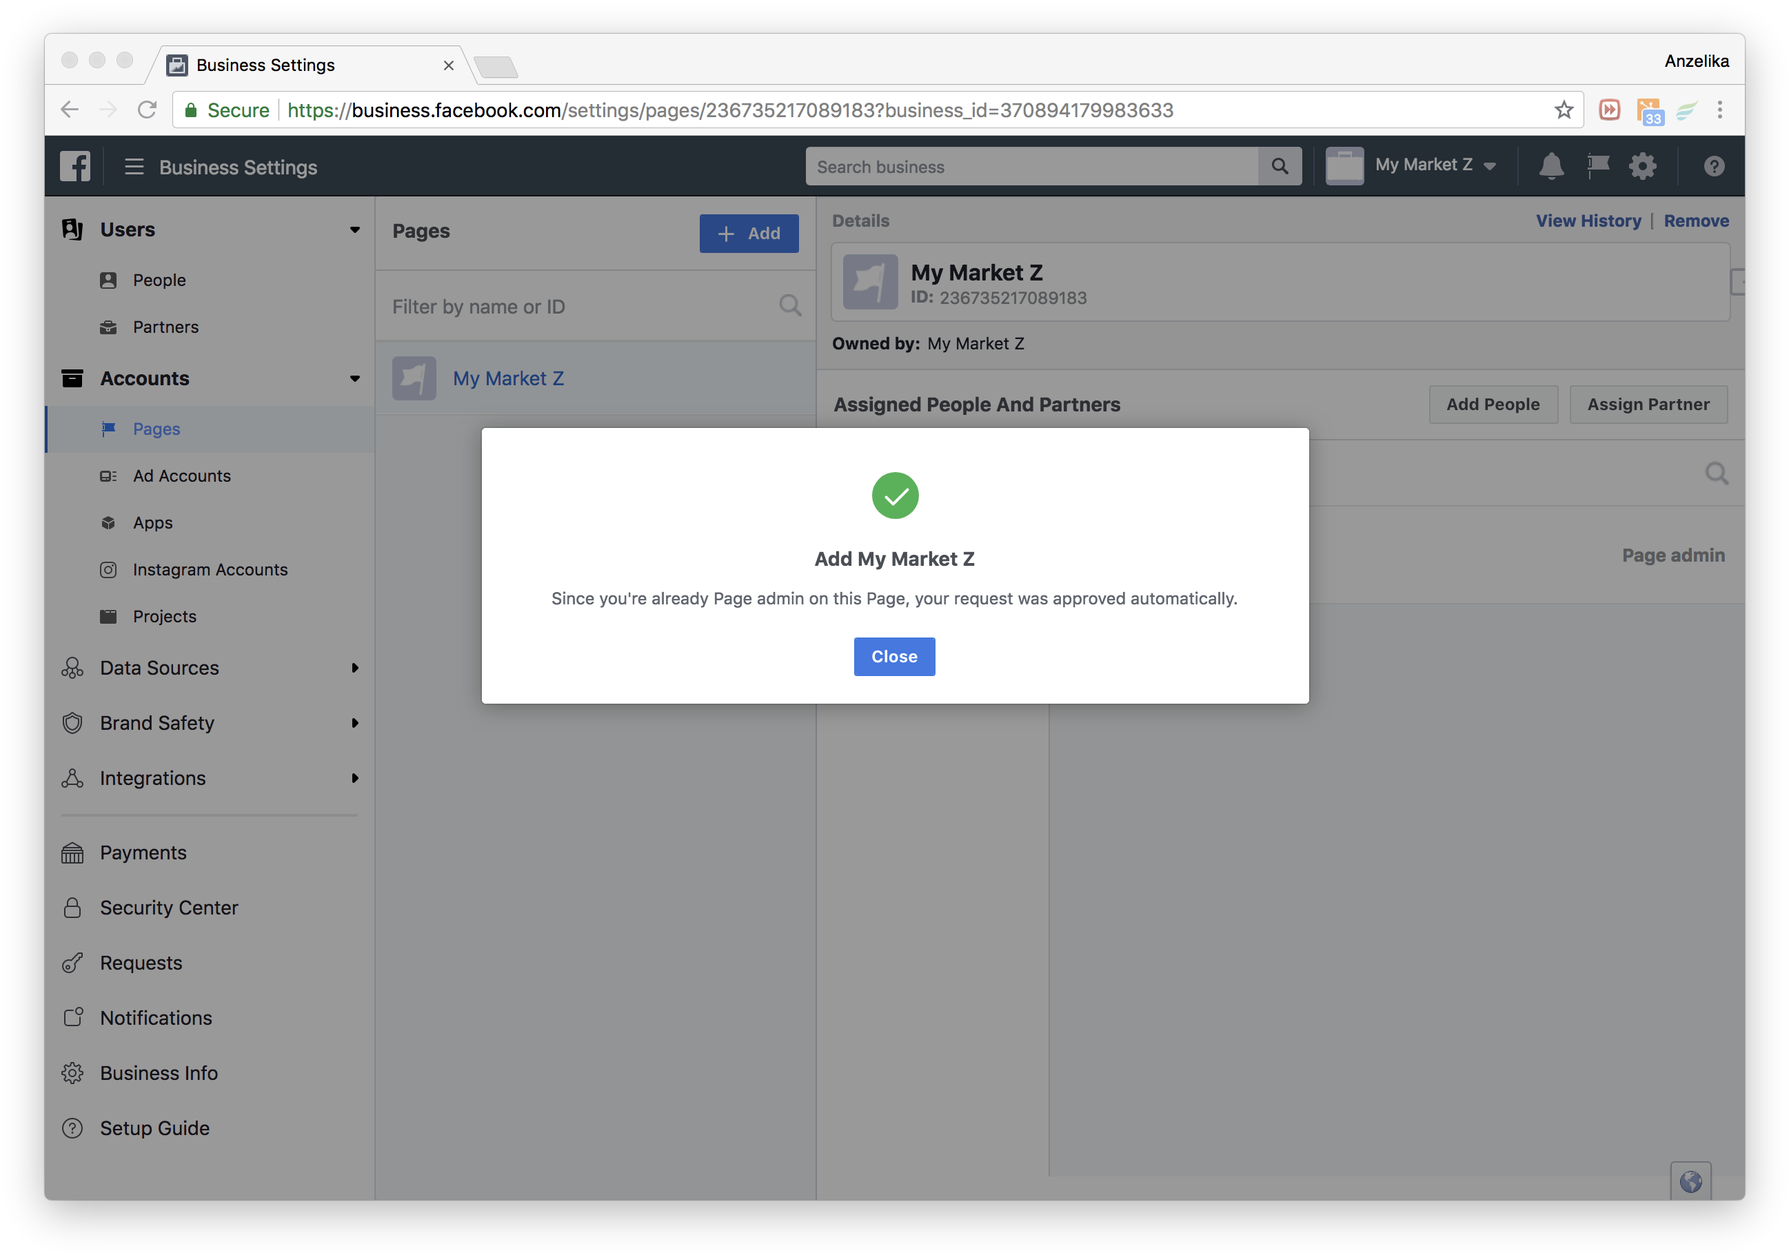Click the filter search magnifier in Pages list
1789x1255 pixels.
tap(790, 305)
